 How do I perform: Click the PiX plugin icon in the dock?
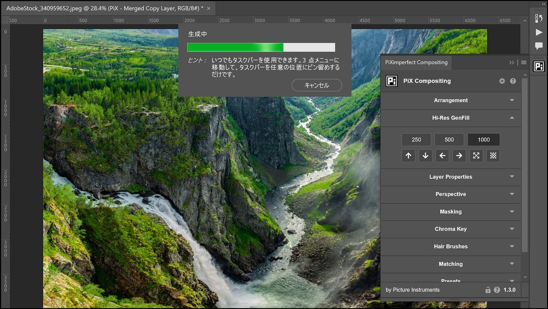pos(539,66)
